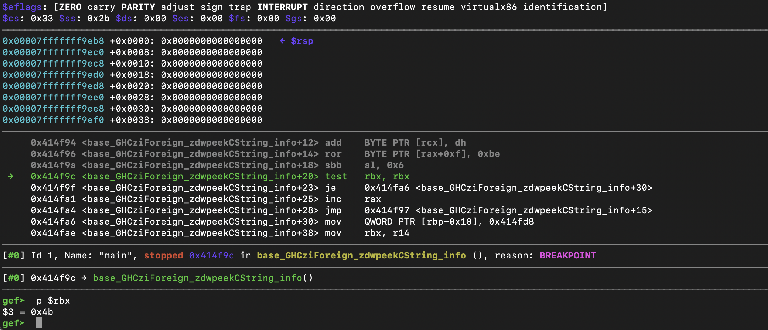
Task: Click the left arrow beside $rsp
Action: coord(283,41)
